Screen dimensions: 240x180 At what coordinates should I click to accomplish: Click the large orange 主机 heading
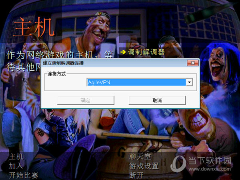click(34, 27)
